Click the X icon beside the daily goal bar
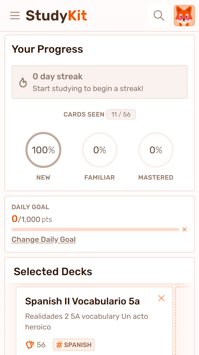The width and height of the screenshot is (199, 355). tap(184, 229)
